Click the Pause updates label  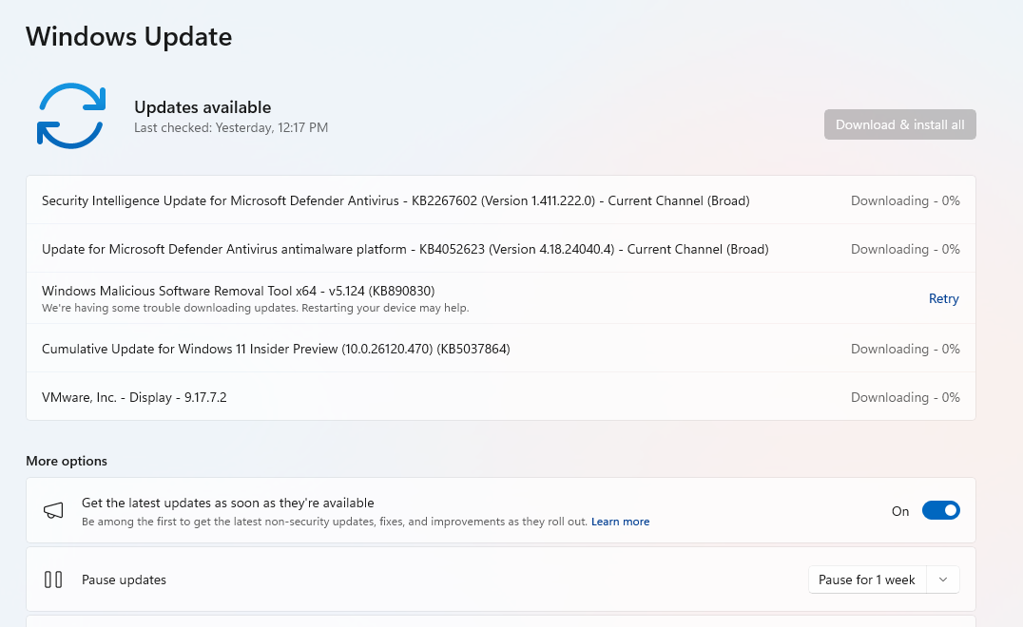click(x=124, y=579)
